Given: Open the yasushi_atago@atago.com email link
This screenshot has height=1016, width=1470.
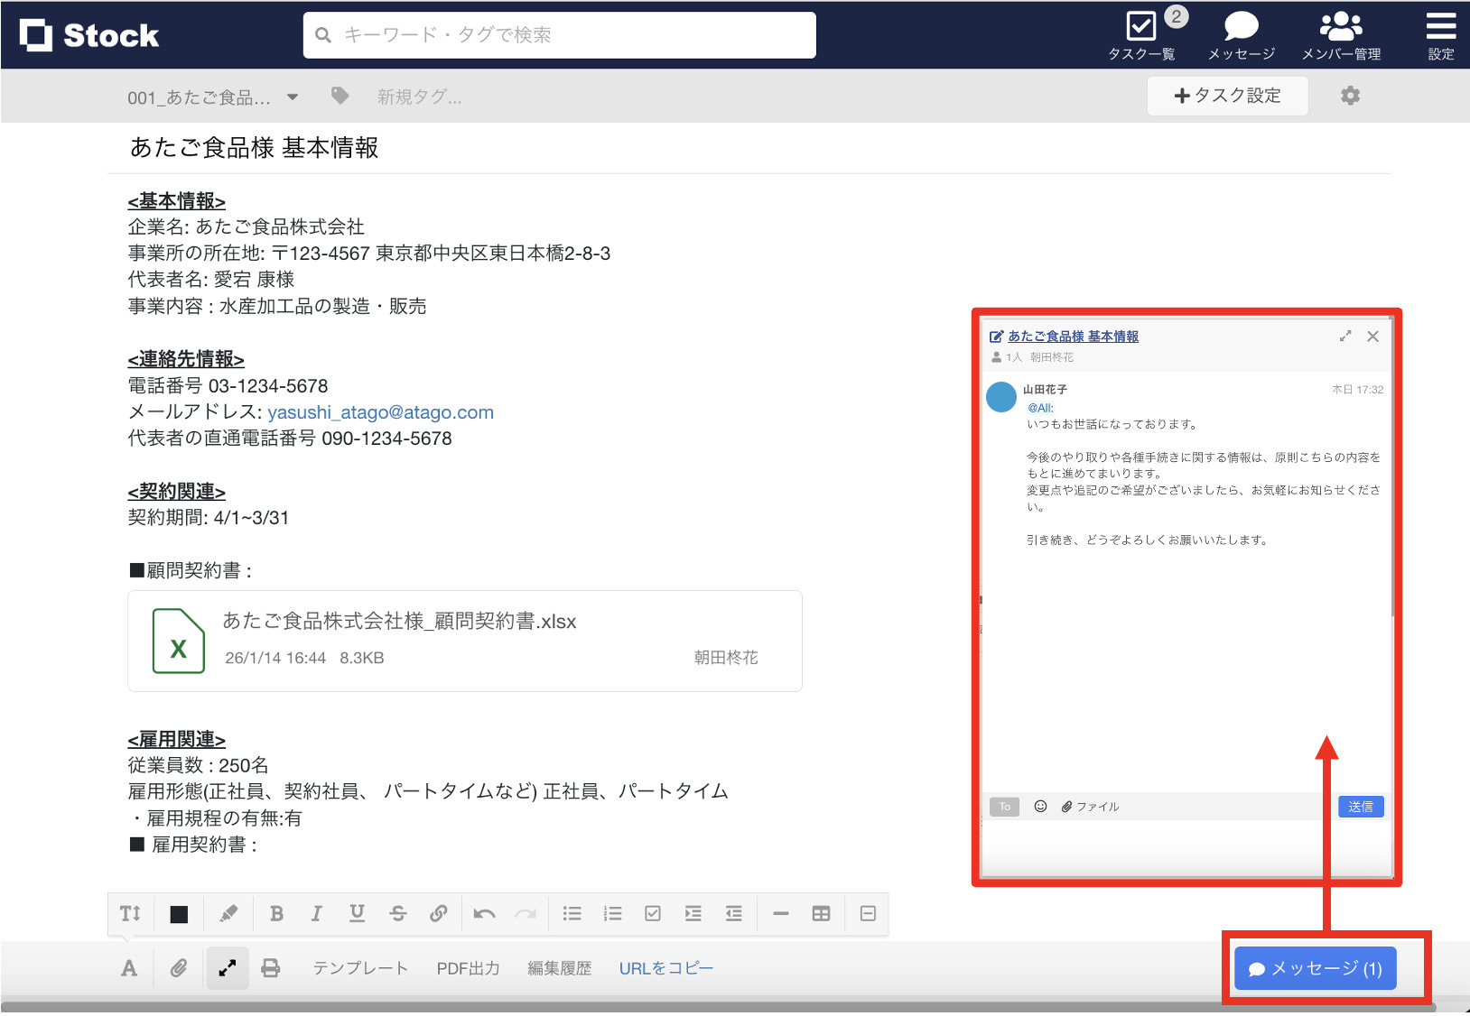Looking at the screenshot, I should (380, 412).
